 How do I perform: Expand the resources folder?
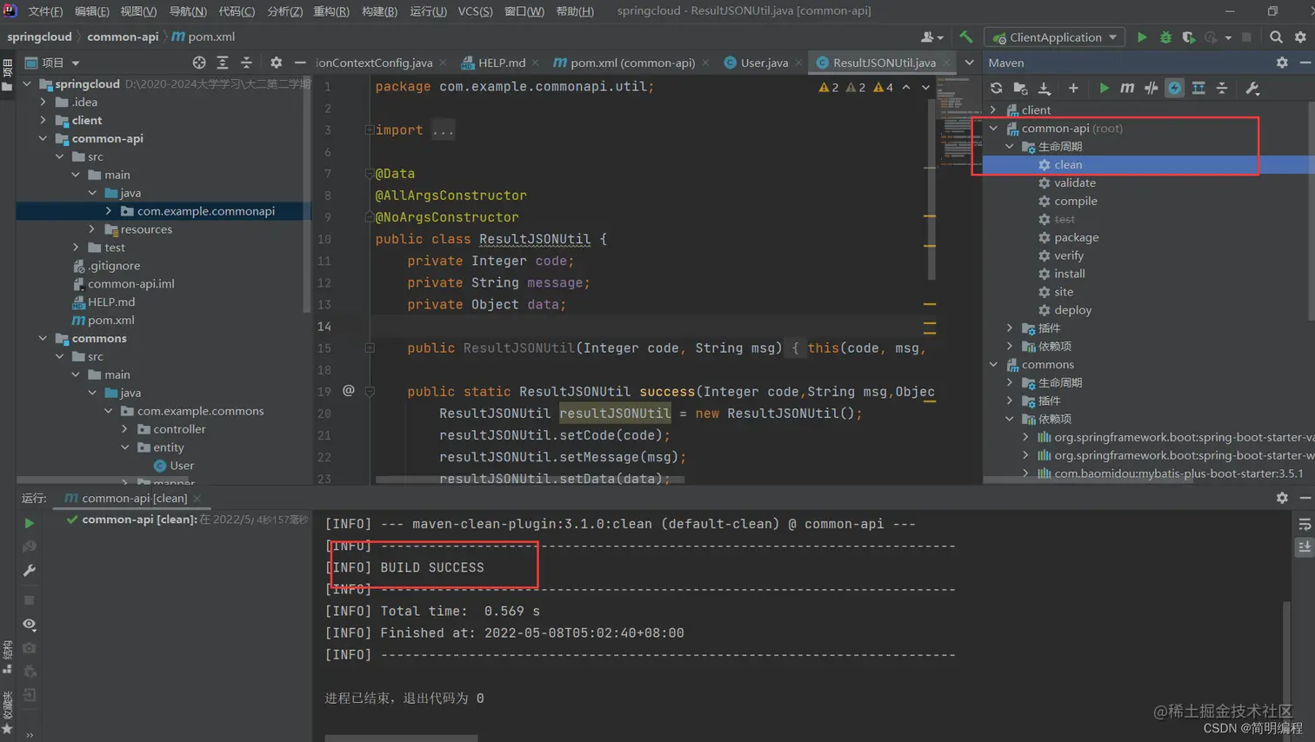tap(92, 229)
